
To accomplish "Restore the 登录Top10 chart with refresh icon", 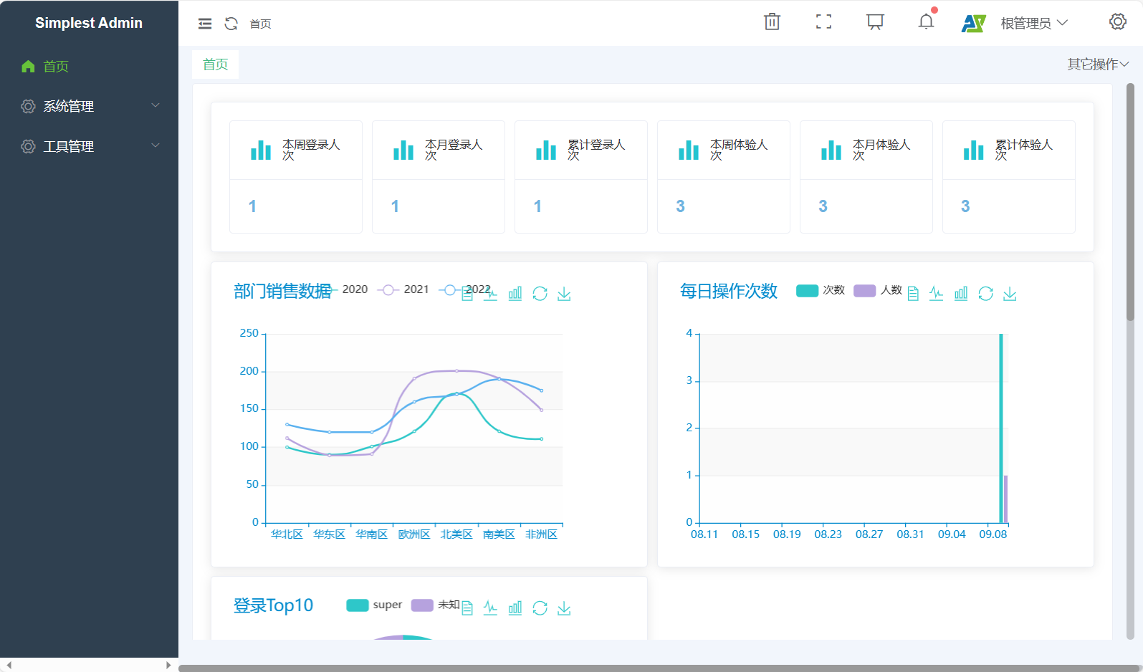I will [540, 608].
